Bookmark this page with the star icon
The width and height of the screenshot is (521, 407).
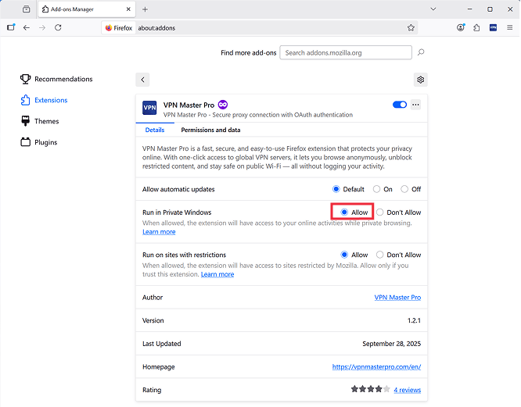click(411, 28)
